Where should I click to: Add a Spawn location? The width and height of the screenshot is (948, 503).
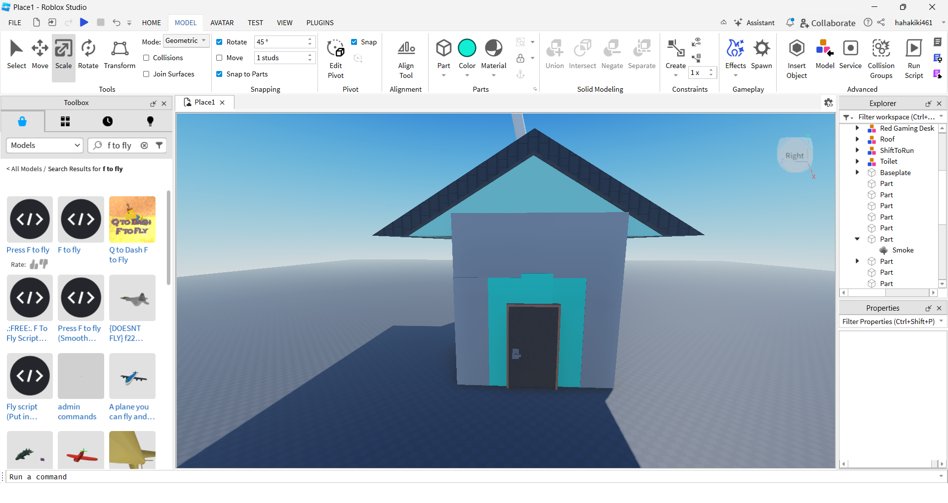pyautogui.click(x=761, y=54)
